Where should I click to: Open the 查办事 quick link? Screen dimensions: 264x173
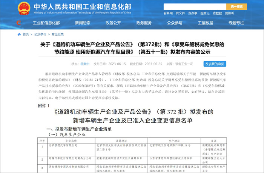[x=193, y=13]
